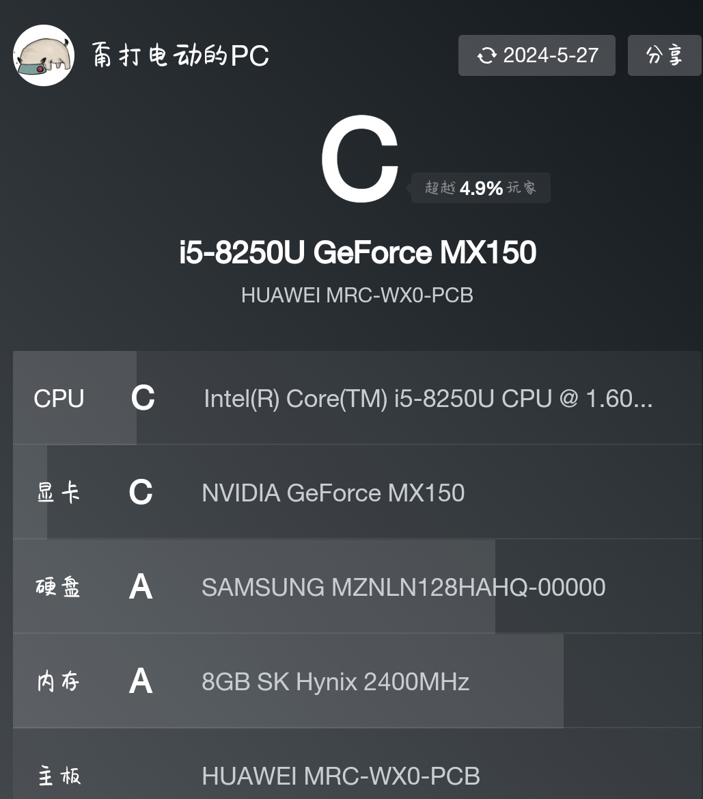This screenshot has width=703, height=799.
Task: Click the CPU grade letter C
Action: point(143,398)
